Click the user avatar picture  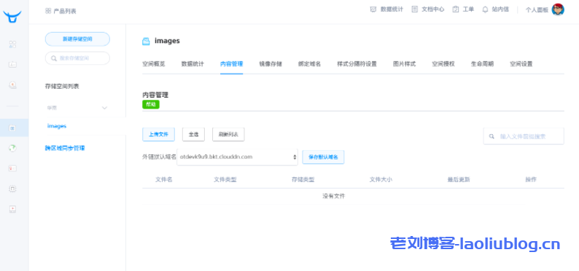558,9
